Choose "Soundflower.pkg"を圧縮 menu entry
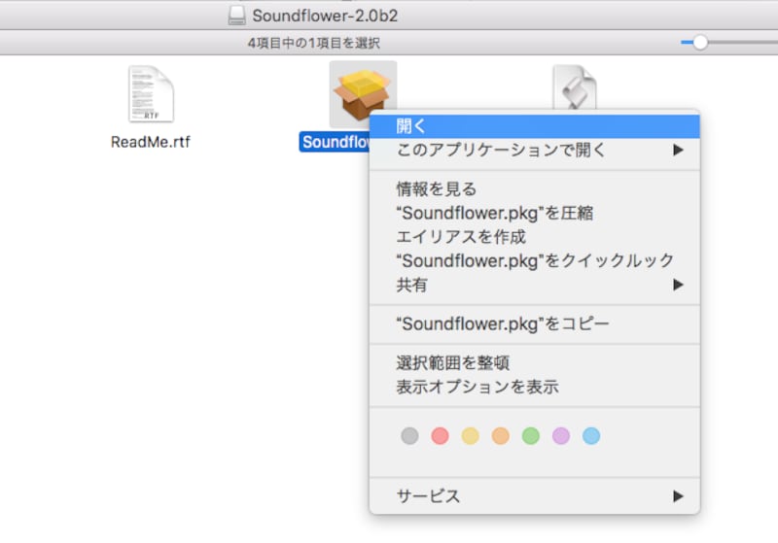 pos(534,213)
